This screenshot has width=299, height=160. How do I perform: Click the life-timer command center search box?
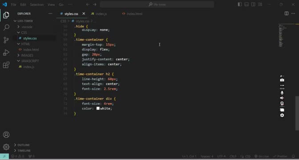(x=157, y=4)
